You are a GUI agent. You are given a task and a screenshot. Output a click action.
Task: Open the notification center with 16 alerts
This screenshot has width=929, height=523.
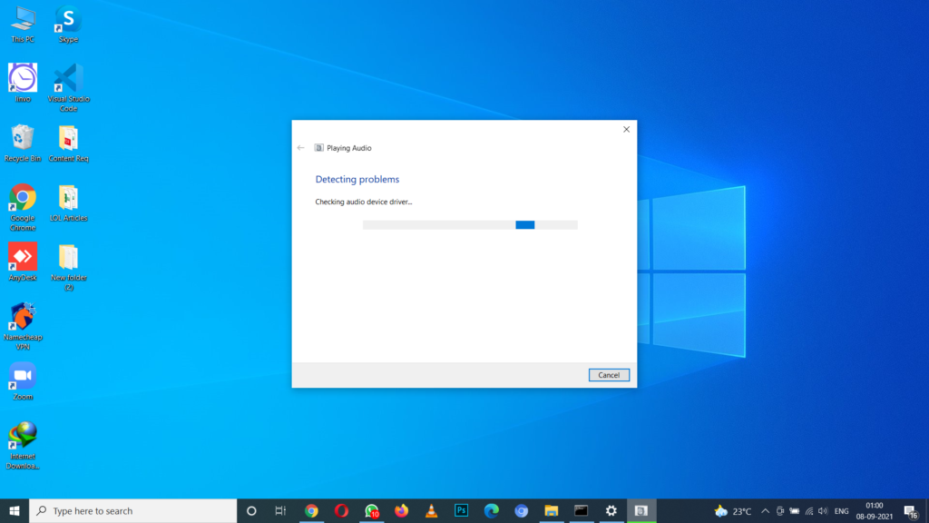[911, 510]
